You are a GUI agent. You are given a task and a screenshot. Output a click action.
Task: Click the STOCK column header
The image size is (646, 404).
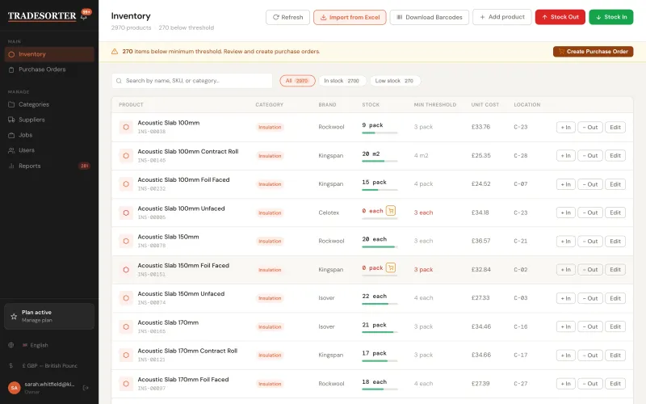371,105
